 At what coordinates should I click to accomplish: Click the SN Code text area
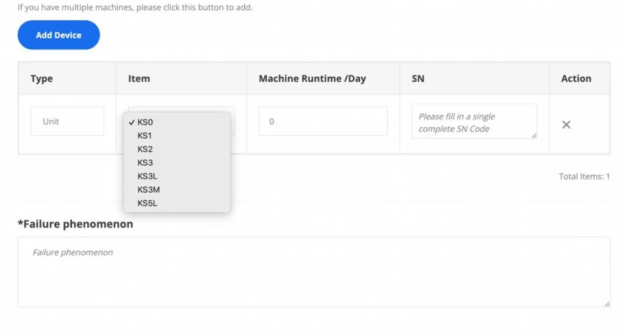[x=474, y=122]
